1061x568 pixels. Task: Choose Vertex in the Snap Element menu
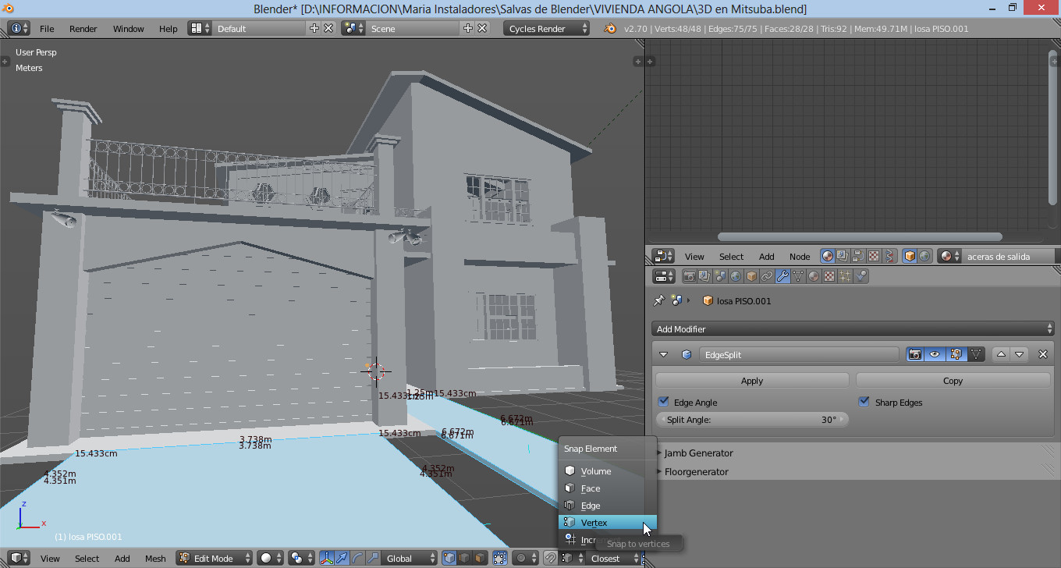(x=594, y=522)
